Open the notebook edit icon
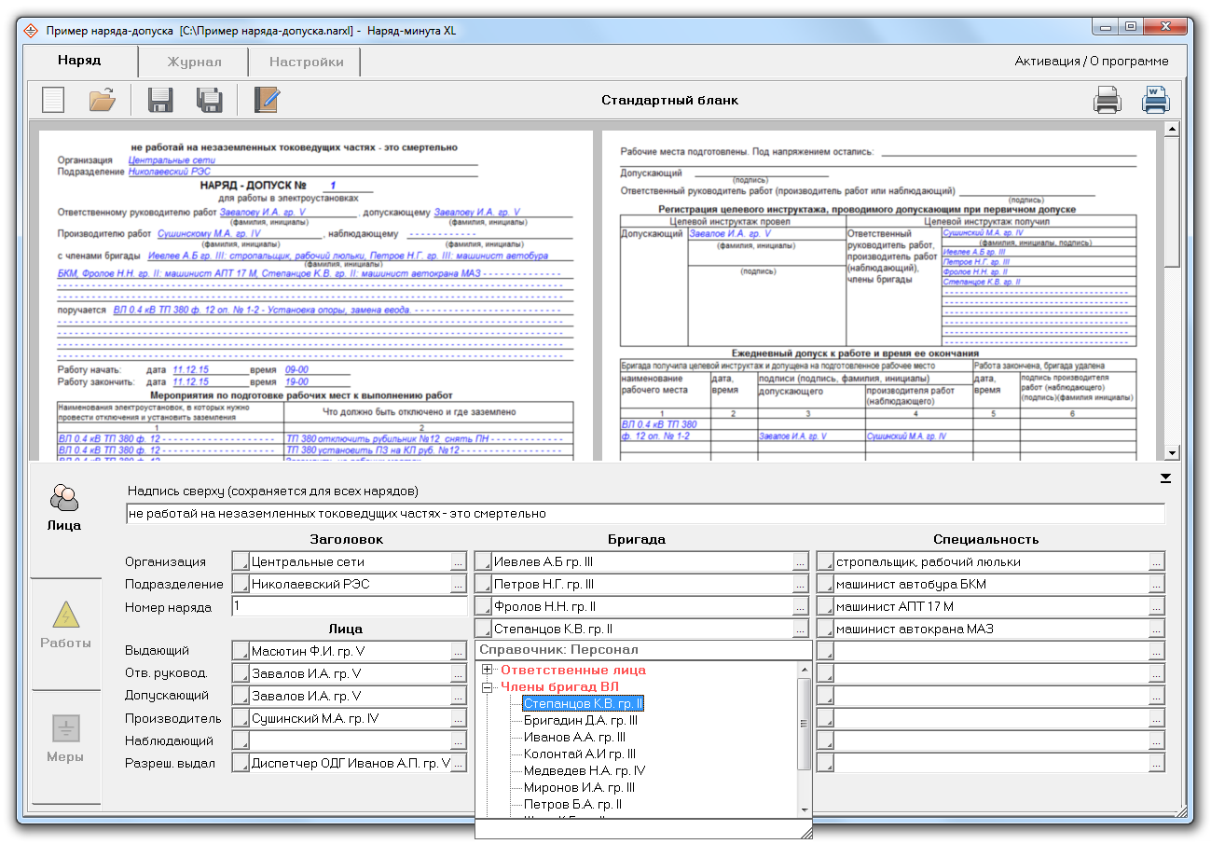The image size is (1211, 844). (267, 99)
